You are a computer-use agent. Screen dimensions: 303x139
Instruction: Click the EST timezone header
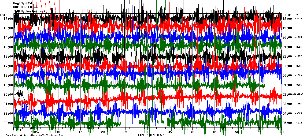click(x=3, y=15)
